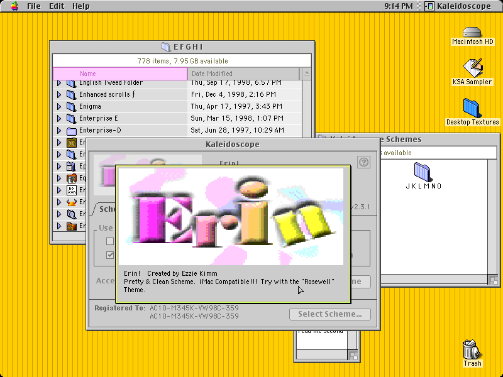Viewport: 503px width, 377px height.
Task: Click the Select Scheme... button
Action: pos(329,314)
